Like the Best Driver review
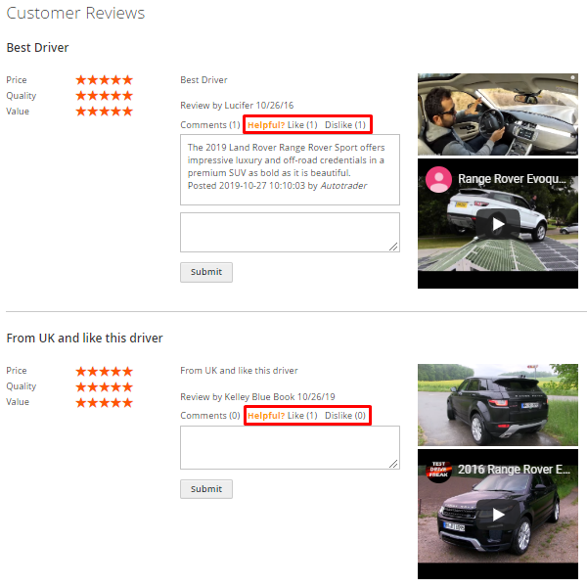 pos(302,125)
